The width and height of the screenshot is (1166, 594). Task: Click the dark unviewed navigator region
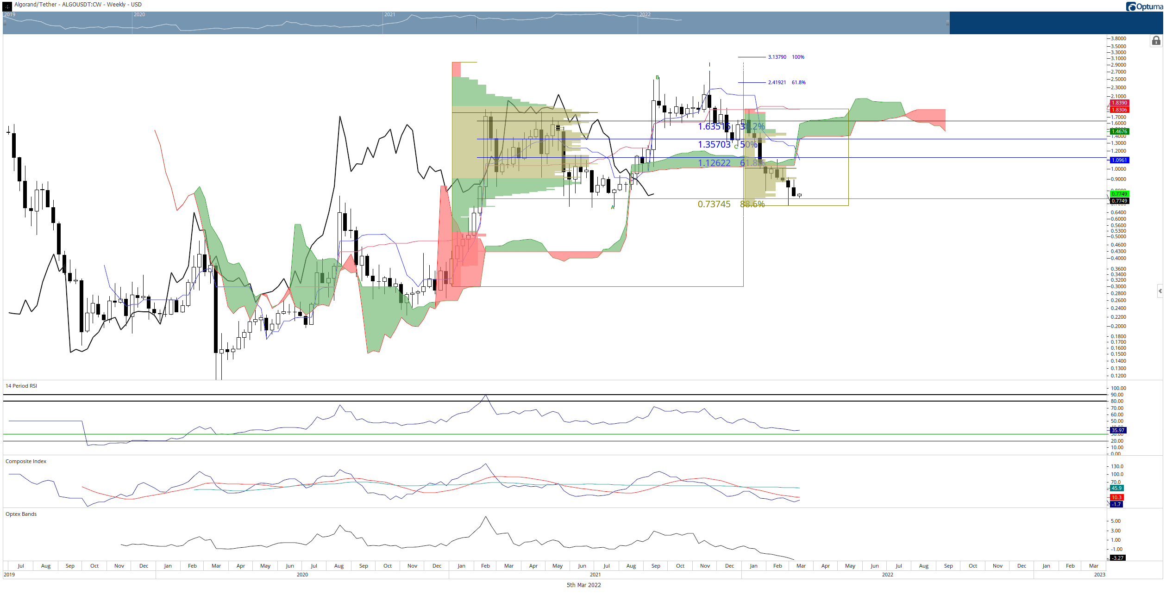click(1056, 23)
